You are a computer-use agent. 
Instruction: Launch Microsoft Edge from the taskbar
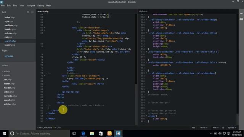tap(83, 134)
